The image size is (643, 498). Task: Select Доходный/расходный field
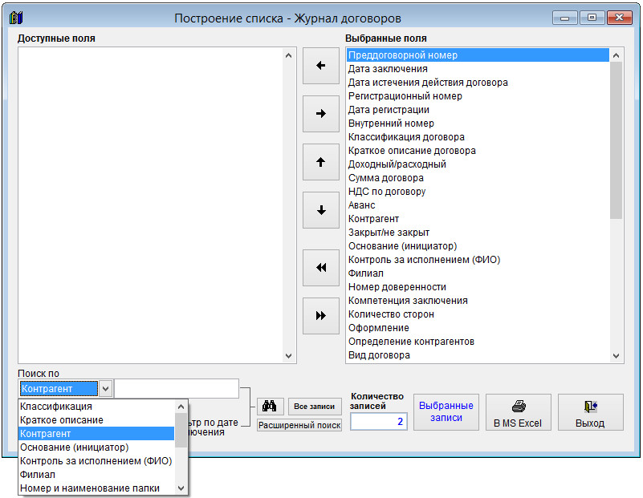478,164
